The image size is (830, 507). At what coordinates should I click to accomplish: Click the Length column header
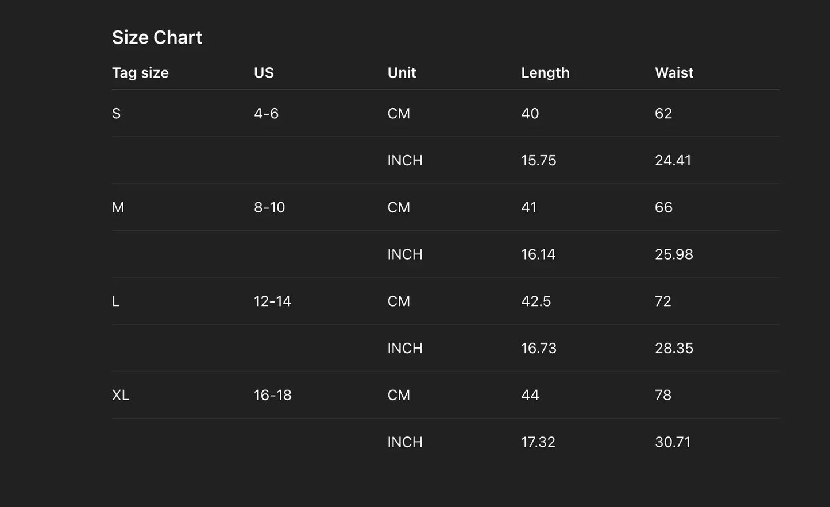[x=545, y=73]
